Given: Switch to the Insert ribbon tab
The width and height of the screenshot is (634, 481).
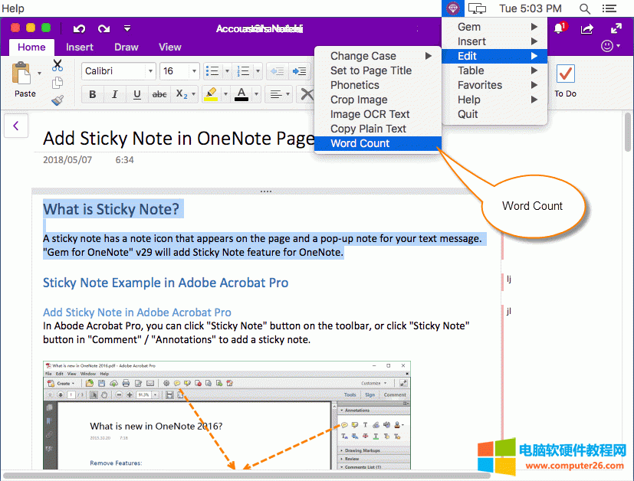Looking at the screenshot, I should coord(80,47).
